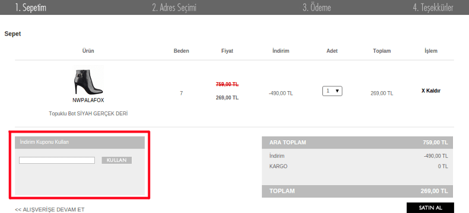
Task: Follow "<< ALIŞVERİŞE DEVAM ET" link
Action: point(50,209)
